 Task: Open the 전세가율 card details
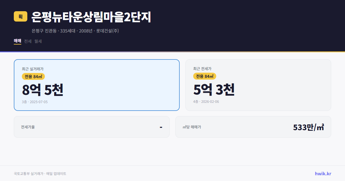[92, 127]
